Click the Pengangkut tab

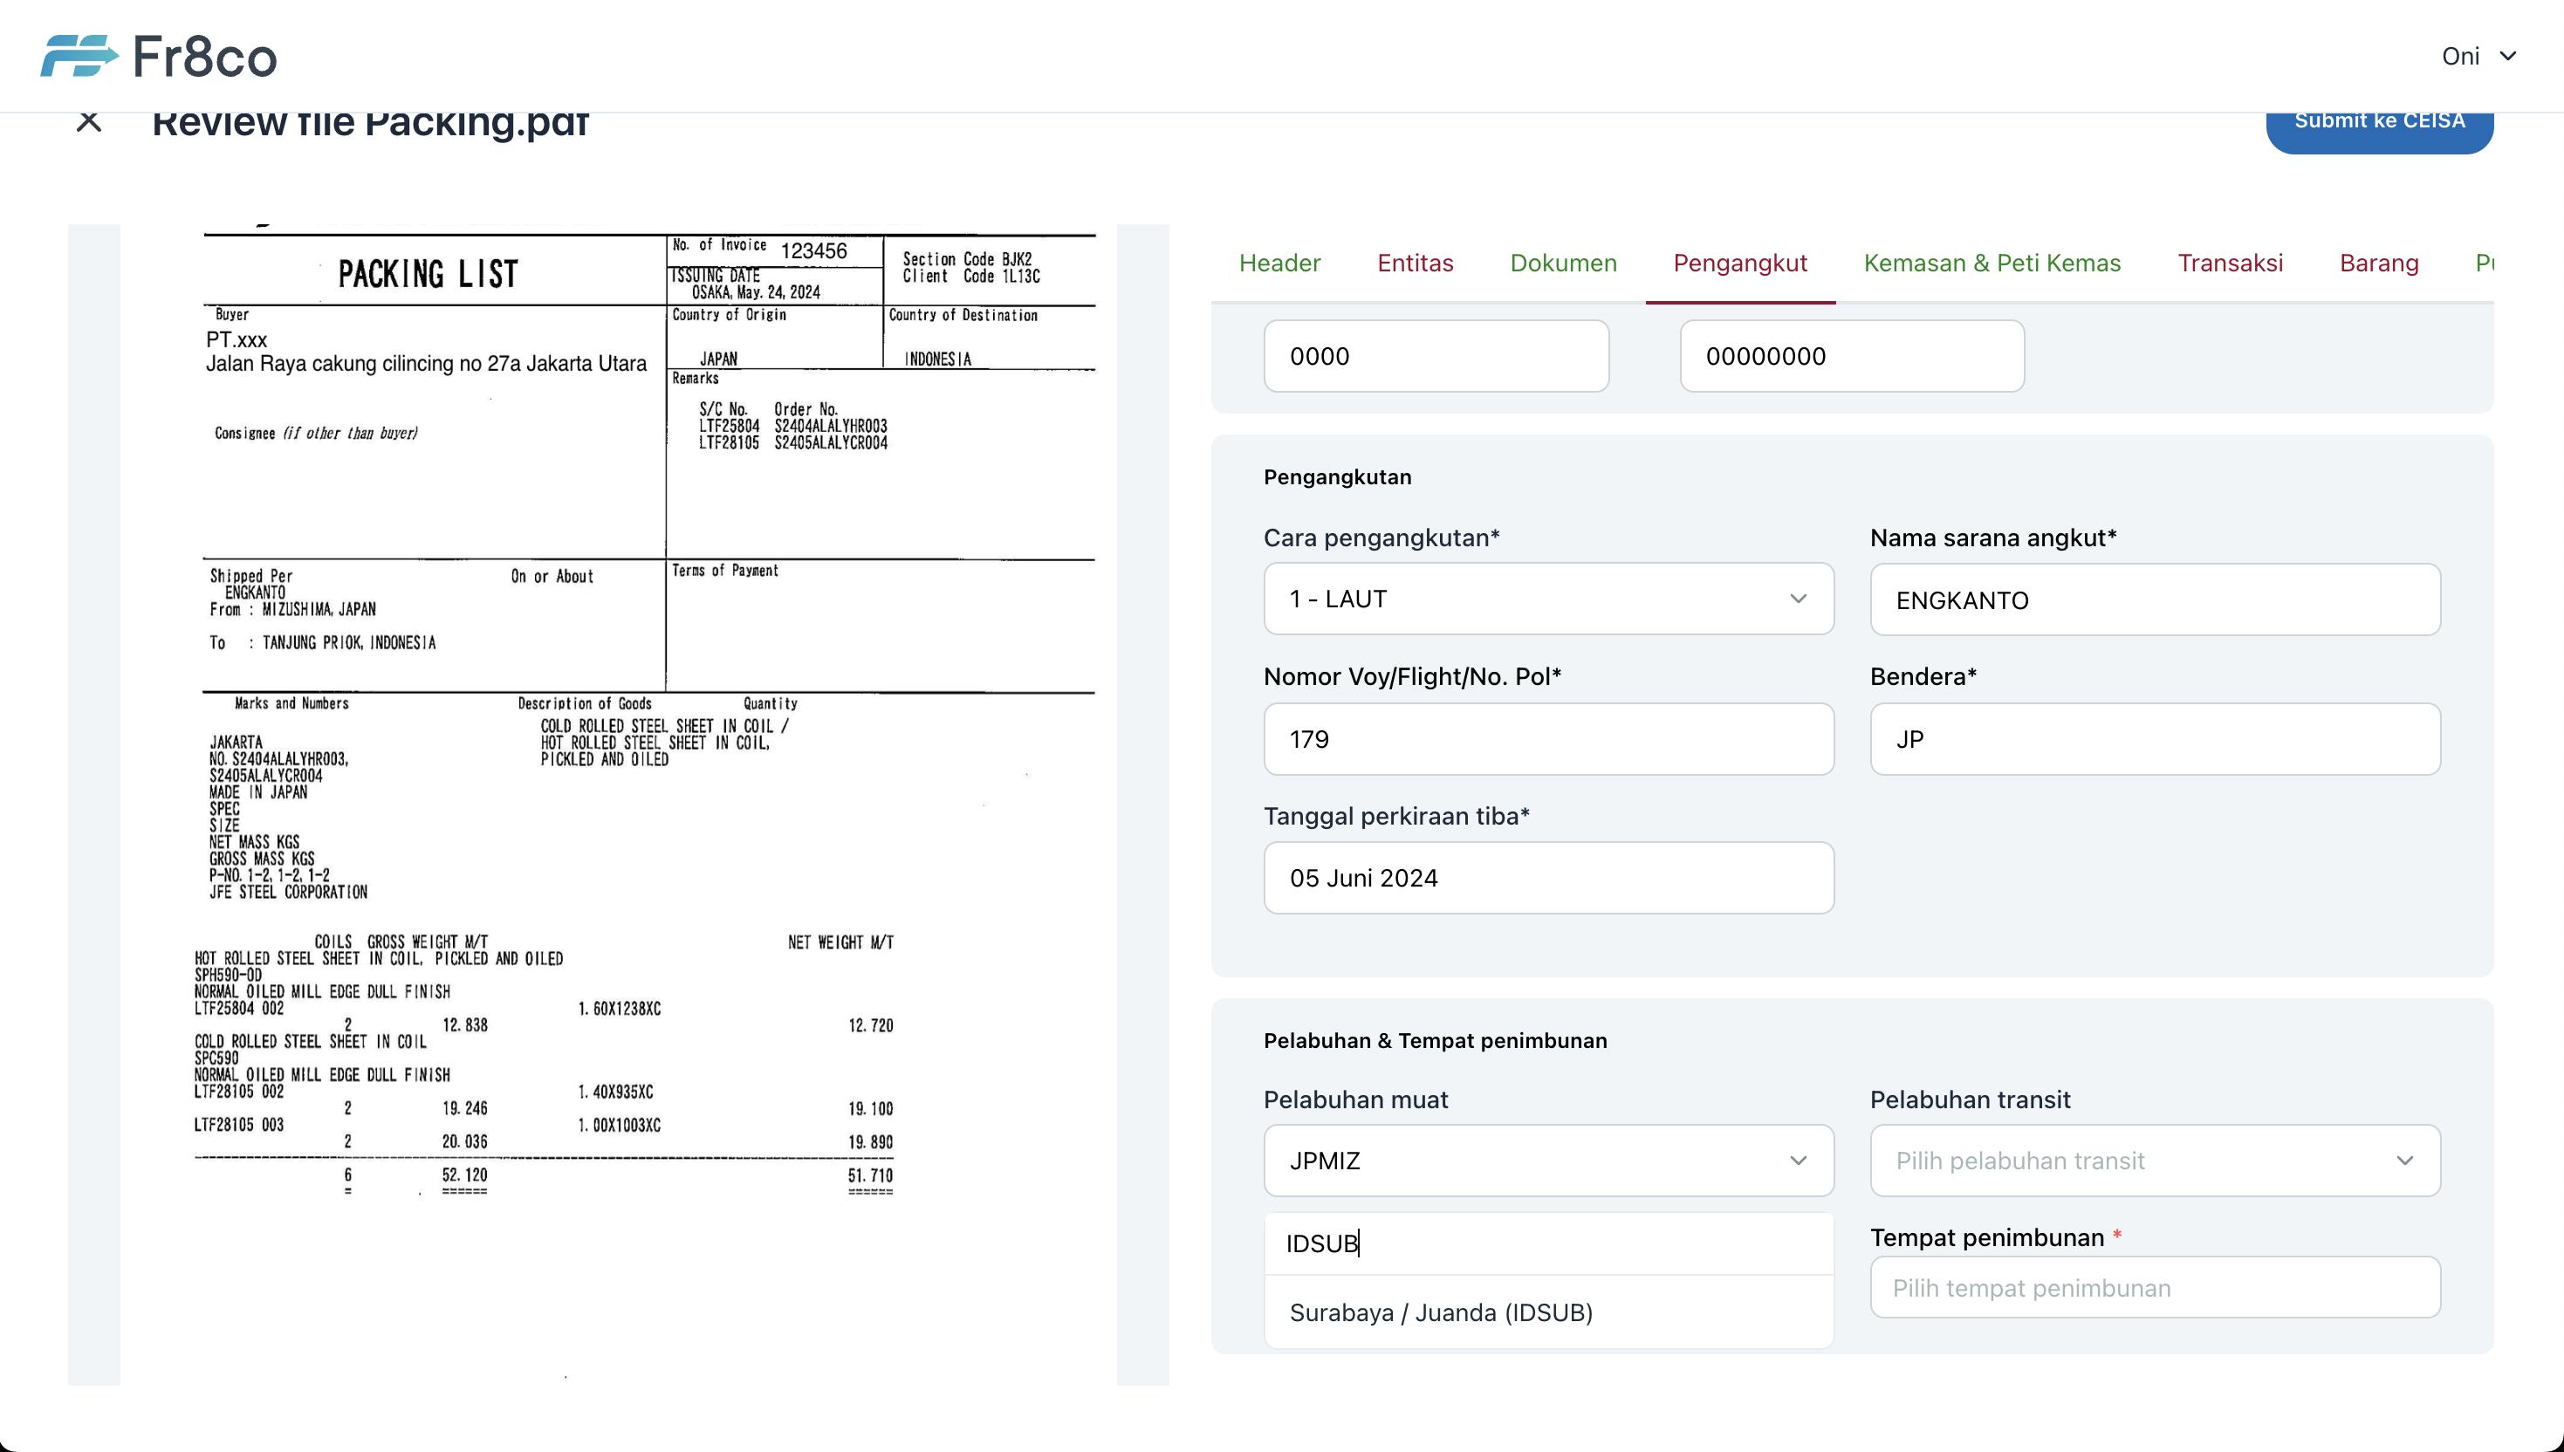pyautogui.click(x=1740, y=261)
